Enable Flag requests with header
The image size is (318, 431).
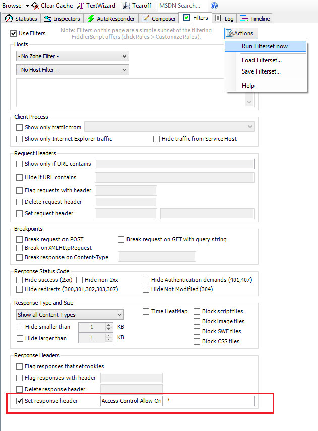[x=19, y=190]
